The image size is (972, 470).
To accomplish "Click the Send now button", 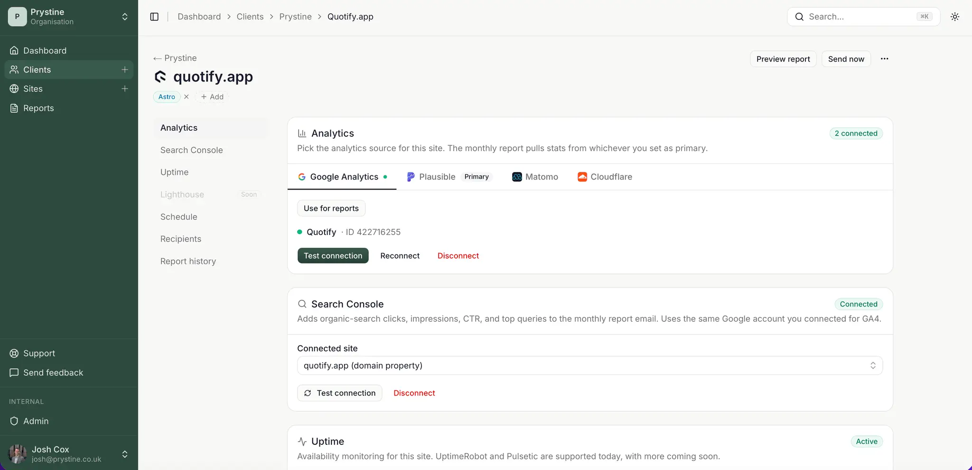I will tap(846, 59).
